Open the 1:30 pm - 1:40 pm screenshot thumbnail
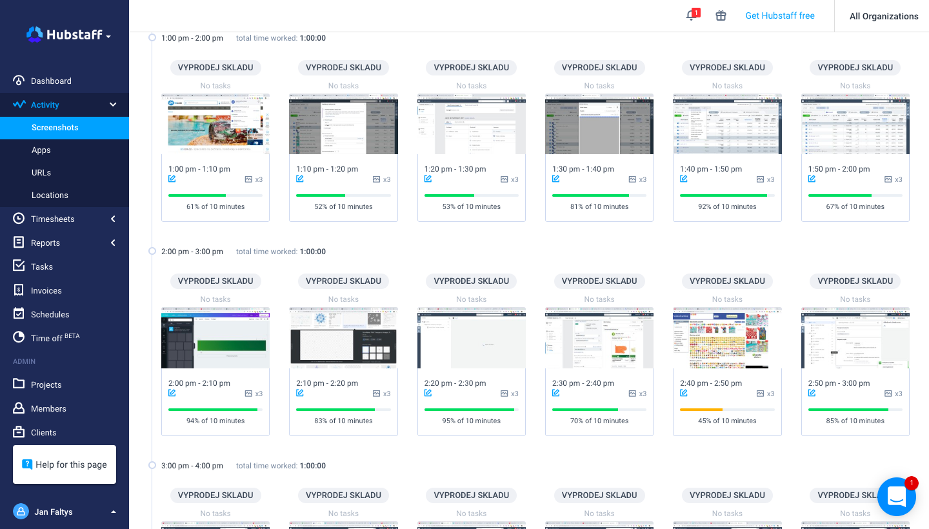This screenshot has width=929, height=529. (599, 124)
